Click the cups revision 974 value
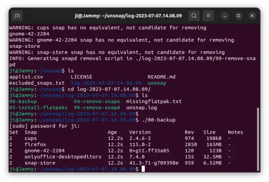The height and width of the screenshot is (182, 269). click(x=189, y=138)
